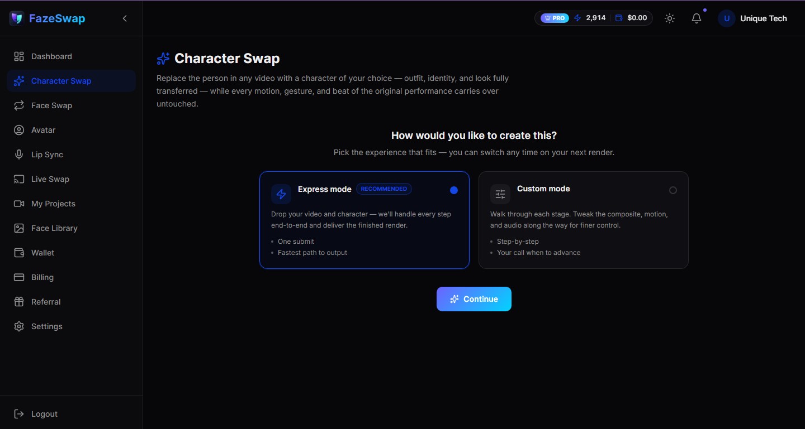Open the Unique Tech profile menu
Viewport: 805px width, 429px height.
(x=763, y=18)
